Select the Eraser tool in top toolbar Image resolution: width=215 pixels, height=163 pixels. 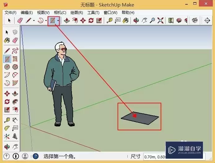point(20,20)
